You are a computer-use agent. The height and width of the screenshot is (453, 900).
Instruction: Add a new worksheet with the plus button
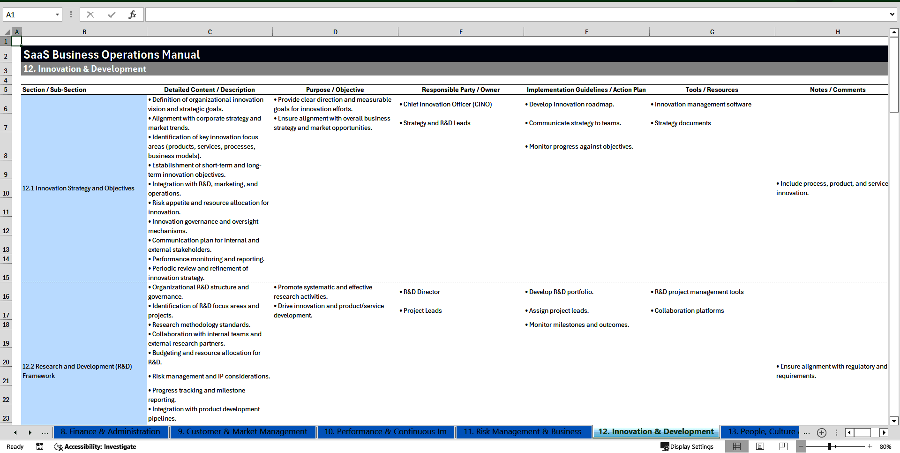[821, 432]
